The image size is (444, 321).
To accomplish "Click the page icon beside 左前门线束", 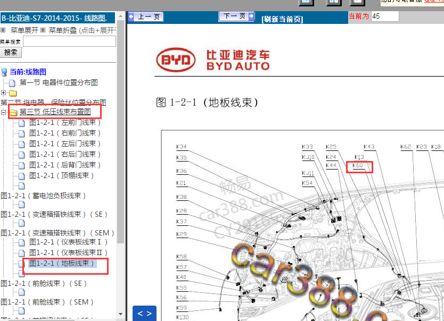I will 21,123.
